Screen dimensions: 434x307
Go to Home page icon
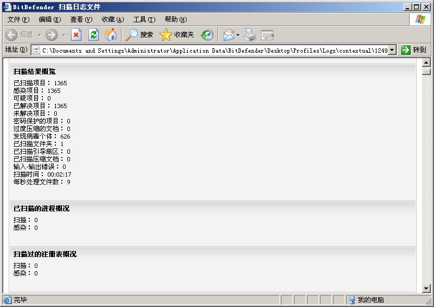(x=111, y=35)
